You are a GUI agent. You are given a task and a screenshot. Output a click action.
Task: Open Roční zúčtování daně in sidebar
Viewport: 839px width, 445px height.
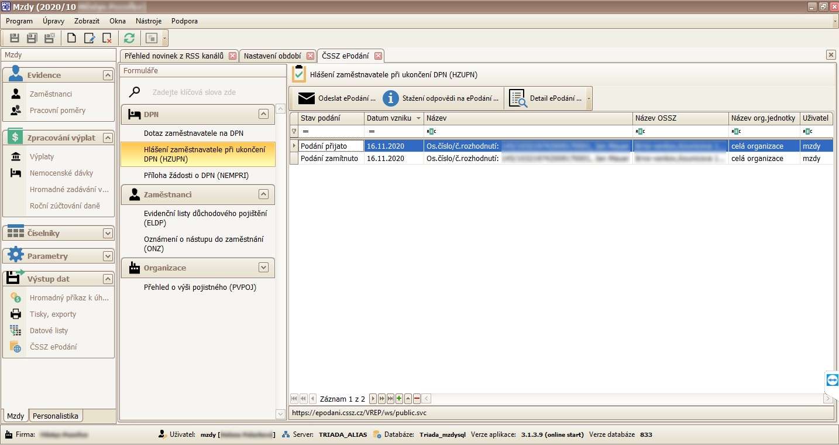[x=64, y=206]
